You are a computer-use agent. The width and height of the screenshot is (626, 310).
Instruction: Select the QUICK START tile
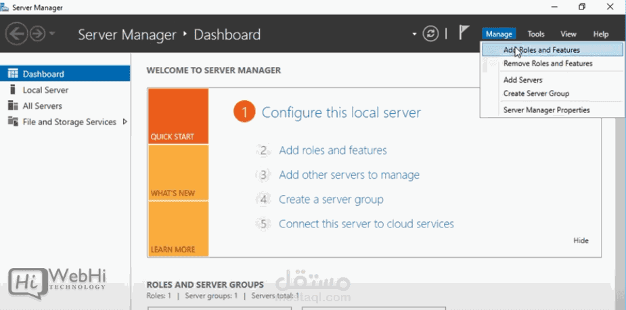click(x=179, y=116)
